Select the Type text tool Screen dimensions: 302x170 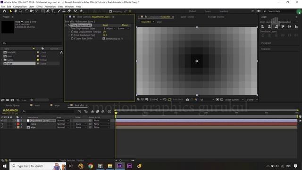53,11
